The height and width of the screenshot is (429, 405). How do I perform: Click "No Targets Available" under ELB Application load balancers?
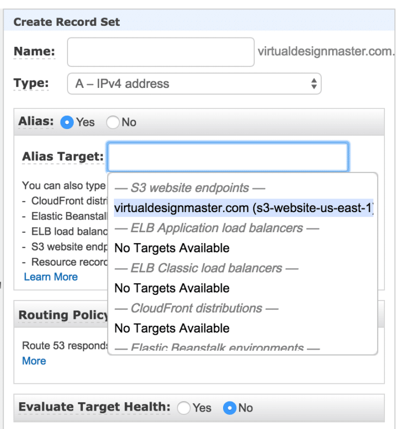click(172, 247)
